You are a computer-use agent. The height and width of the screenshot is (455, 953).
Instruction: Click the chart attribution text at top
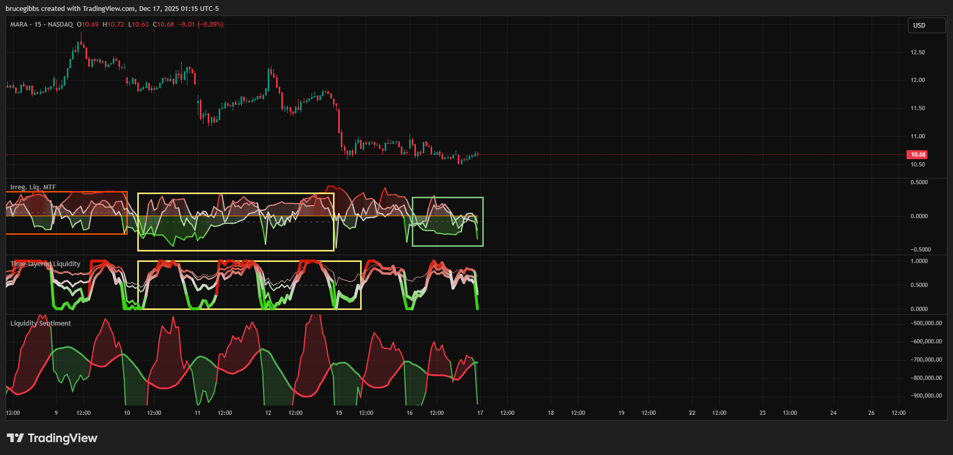[x=112, y=9]
